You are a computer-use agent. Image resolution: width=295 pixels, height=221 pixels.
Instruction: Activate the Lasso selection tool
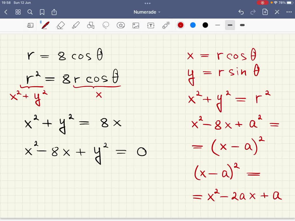click(106, 25)
